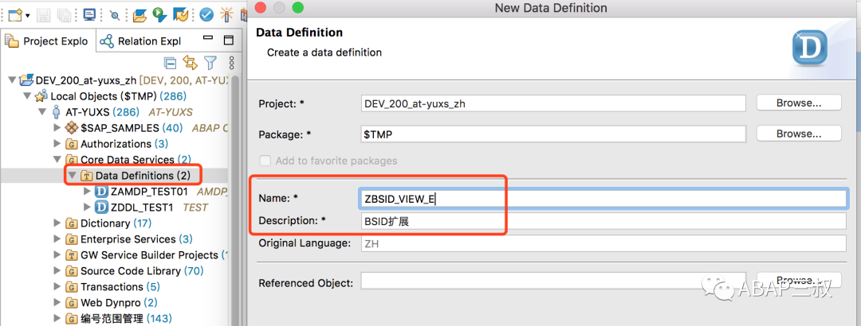Click into the Package input field
The height and width of the screenshot is (326, 861).
pos(553,134)
